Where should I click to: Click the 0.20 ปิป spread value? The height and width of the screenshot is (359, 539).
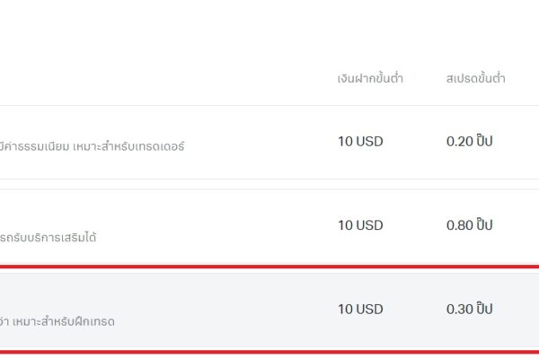[x=470, y=141]
